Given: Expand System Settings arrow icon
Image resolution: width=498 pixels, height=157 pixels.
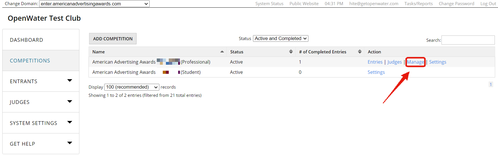Looking at the screenshot, I should coord(70,122).
